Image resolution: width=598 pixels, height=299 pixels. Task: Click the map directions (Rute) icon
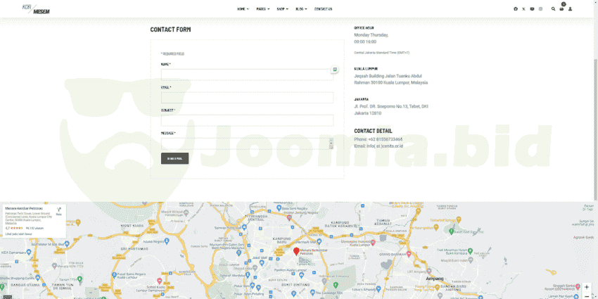coord(59,210)
